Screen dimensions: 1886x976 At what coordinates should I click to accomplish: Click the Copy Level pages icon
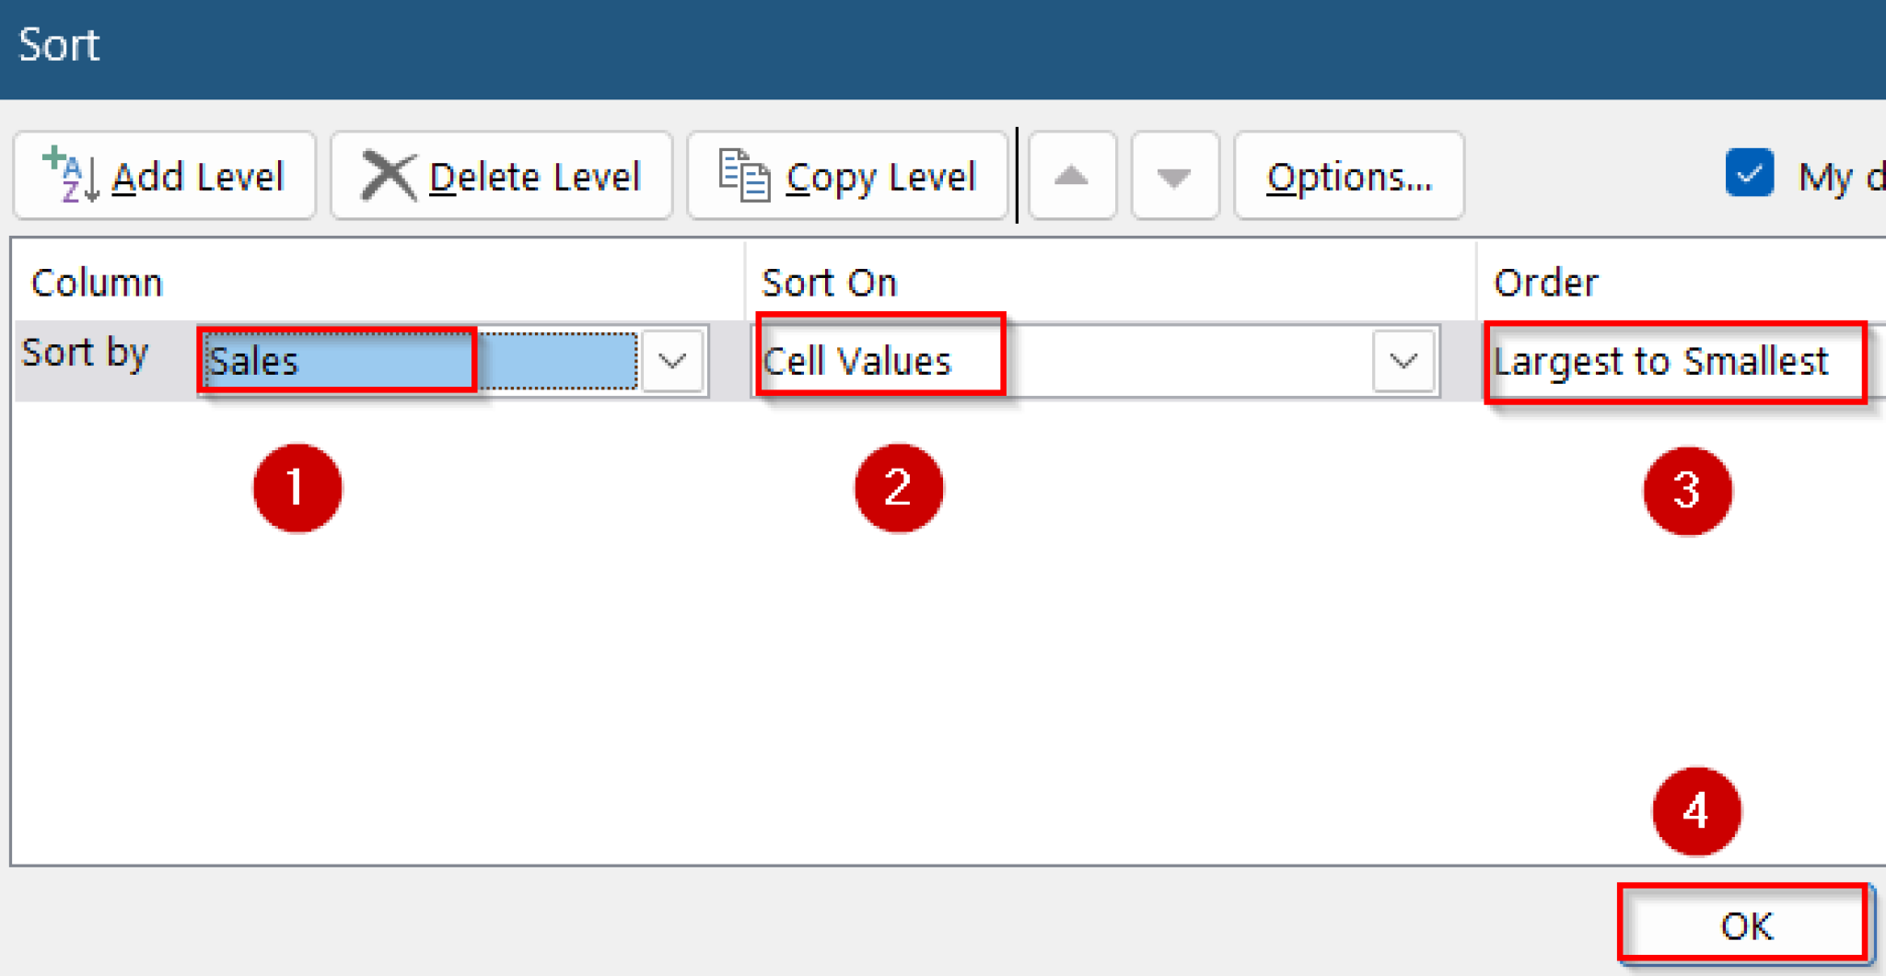[742, 175]
